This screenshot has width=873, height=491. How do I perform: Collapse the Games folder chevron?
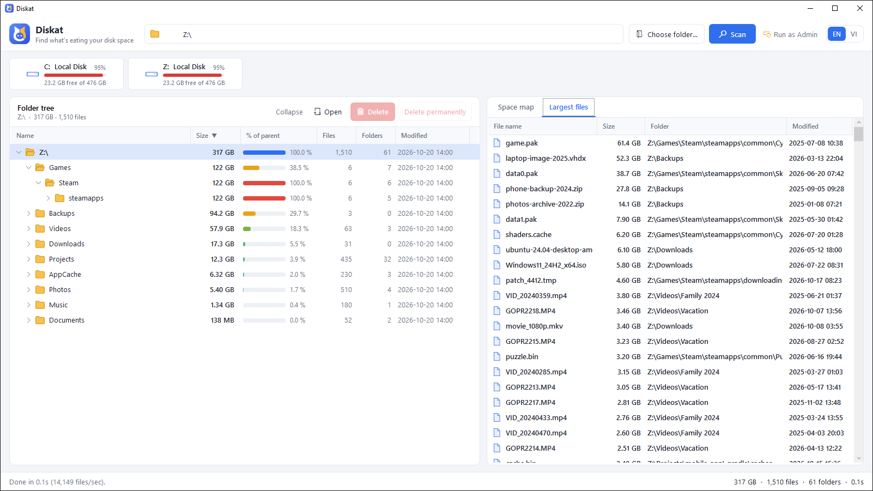[28, 167]
